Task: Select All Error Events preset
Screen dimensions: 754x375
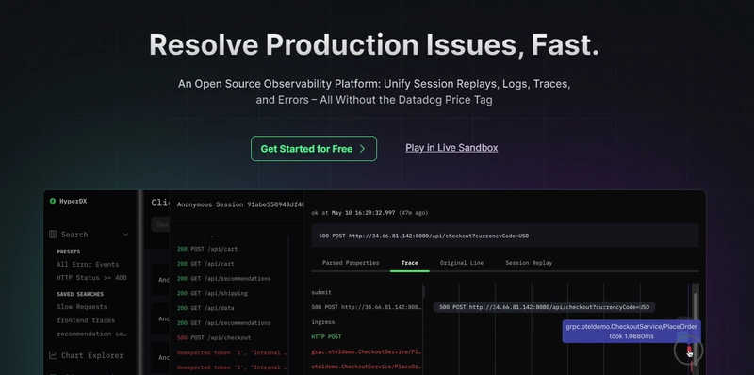Action: pyautogui.click(x=88, y=264)
